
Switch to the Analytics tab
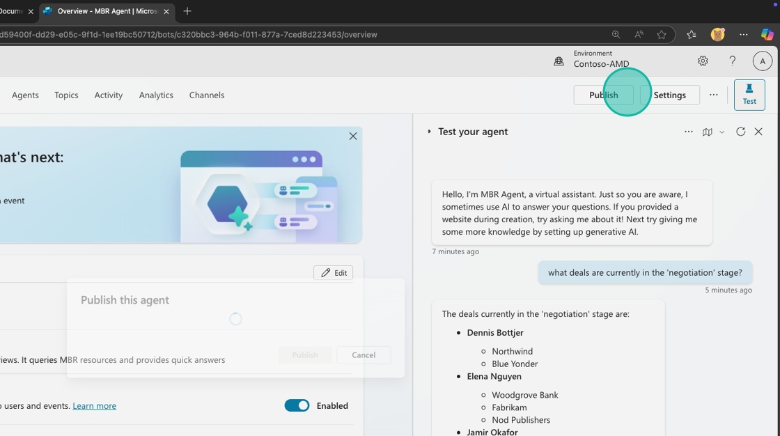[156, 95]
